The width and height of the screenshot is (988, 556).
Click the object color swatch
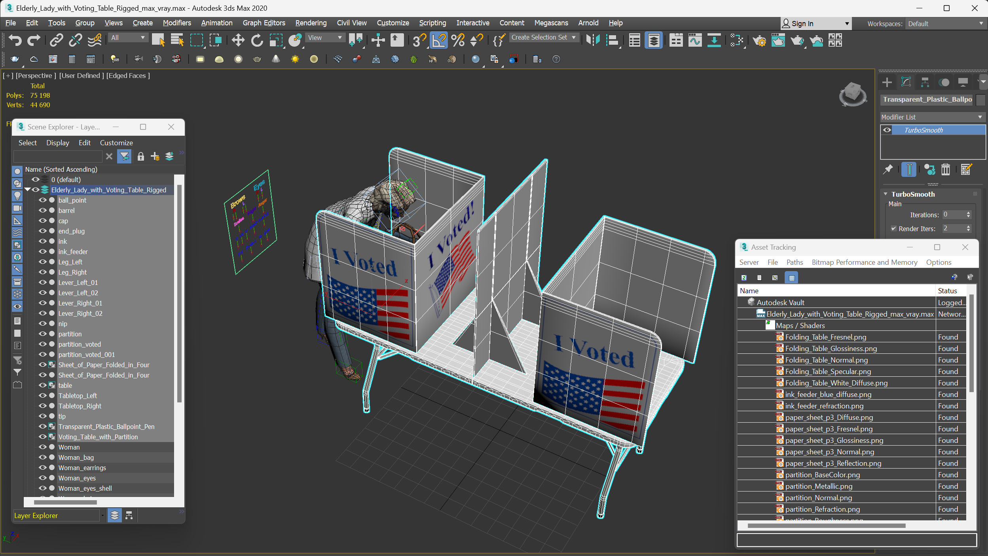coord(980,100)
